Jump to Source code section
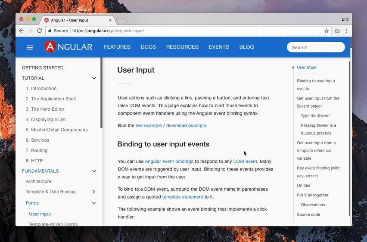Image resolution: width=367 pixels, height=242 pixels. point(308,214)
